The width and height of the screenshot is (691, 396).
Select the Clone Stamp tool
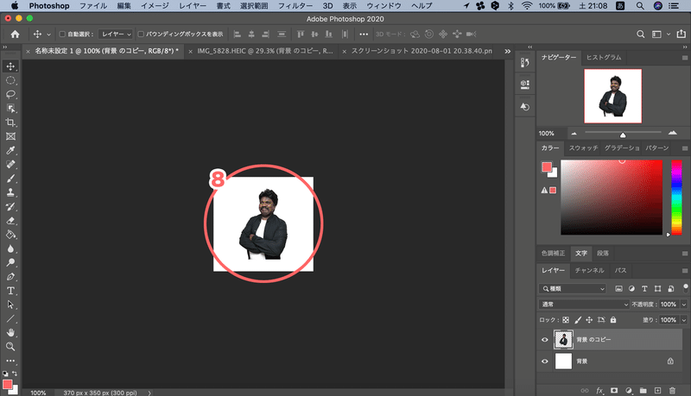pyautogui.click(x=10, y=192)
